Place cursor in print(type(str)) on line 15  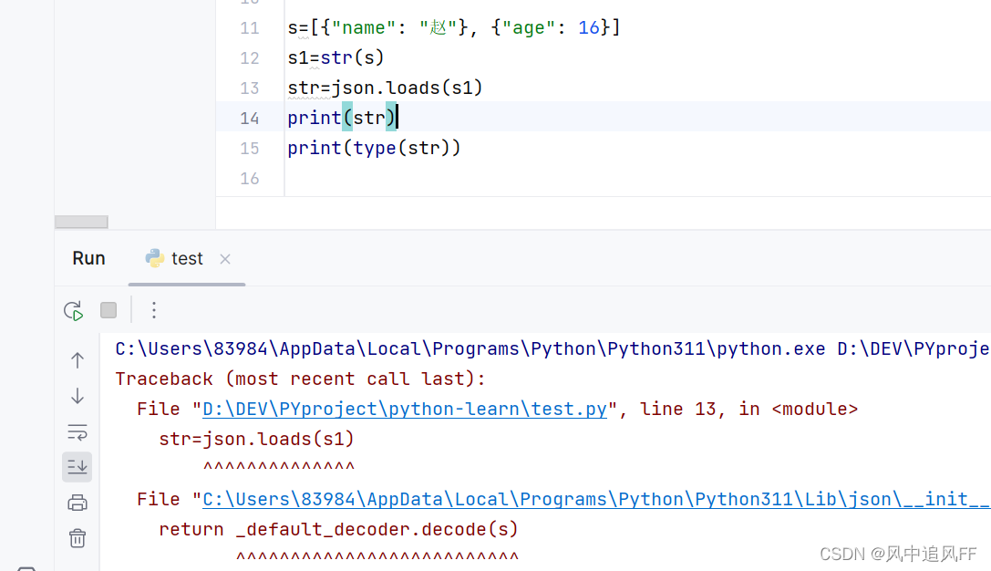coord(374,148)
